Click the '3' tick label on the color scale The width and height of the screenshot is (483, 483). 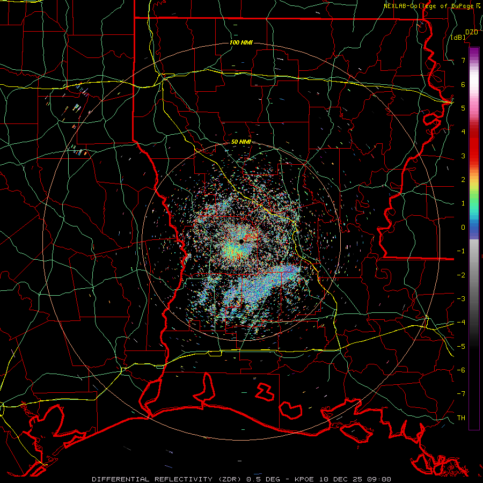[463, 156]
